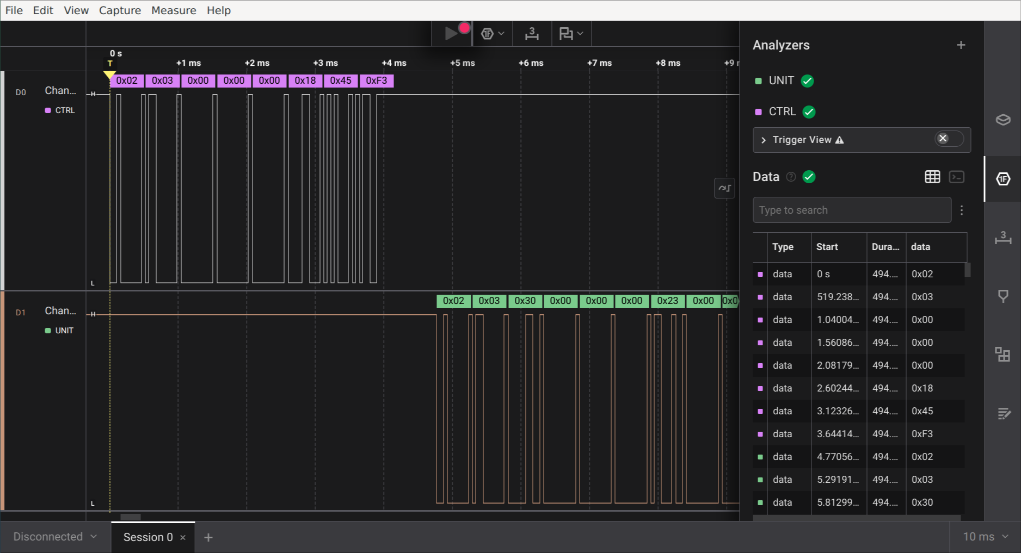Open the Measure menu
The height and width of the screenshot is (553, 1021).
coord(174,10)
